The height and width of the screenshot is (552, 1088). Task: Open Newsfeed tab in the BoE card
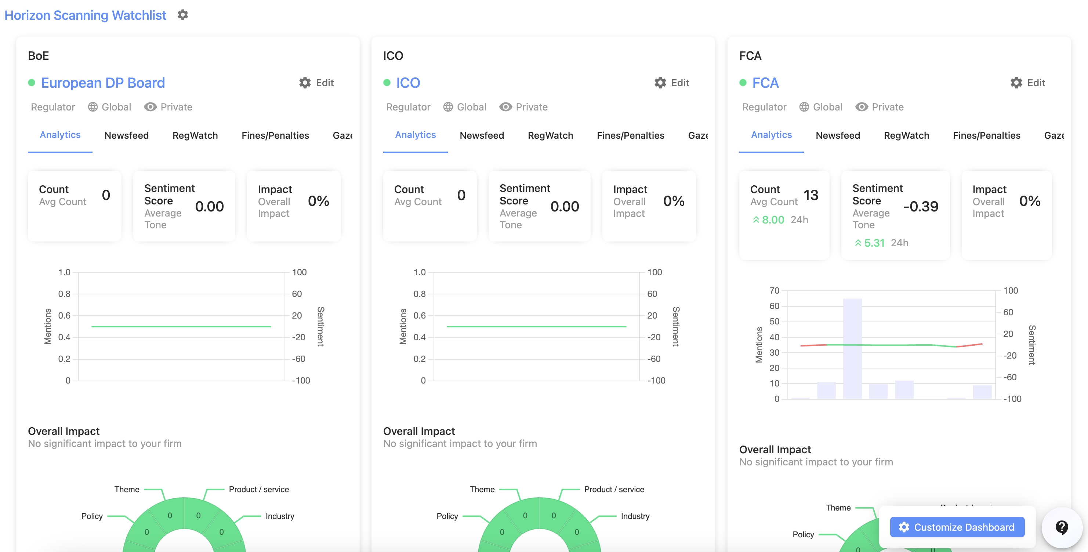(x=126, y=135)
